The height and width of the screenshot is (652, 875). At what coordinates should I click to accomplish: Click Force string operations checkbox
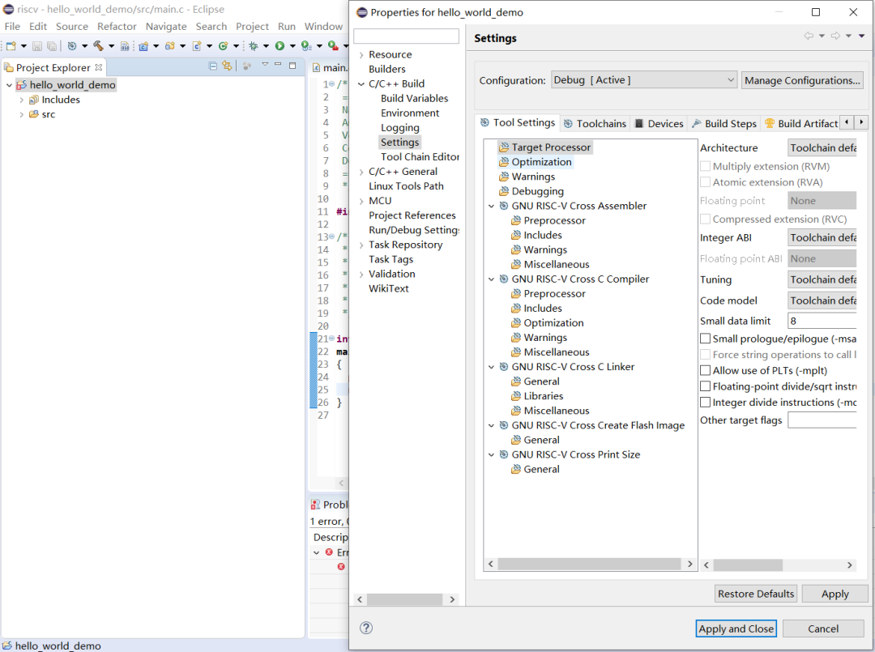pyautogui.click(x=706, y=354)
